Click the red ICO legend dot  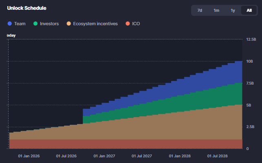128,24
